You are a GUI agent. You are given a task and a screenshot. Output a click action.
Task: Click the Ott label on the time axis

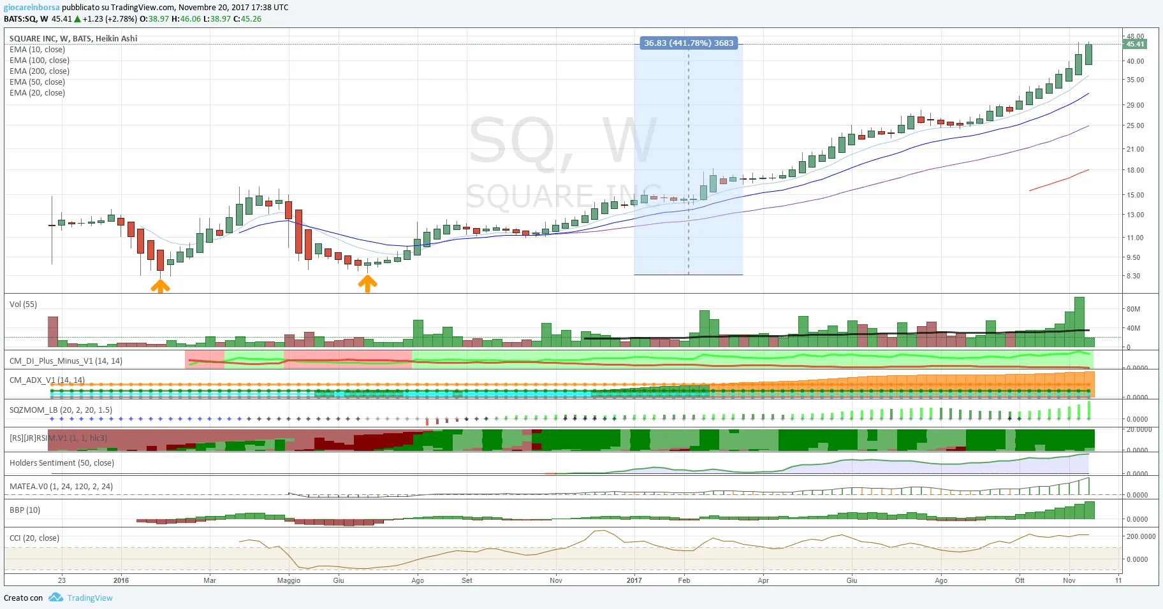pyautogui.click(x=1020, y=581)
